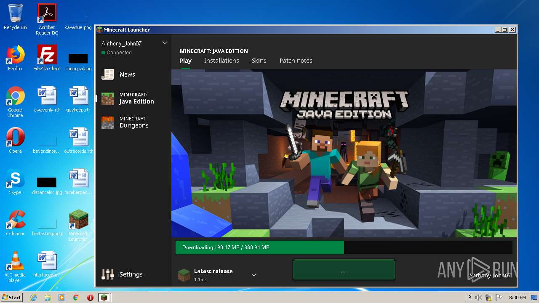Launch Google Chrome desktop shortcut

click(15, 102)
